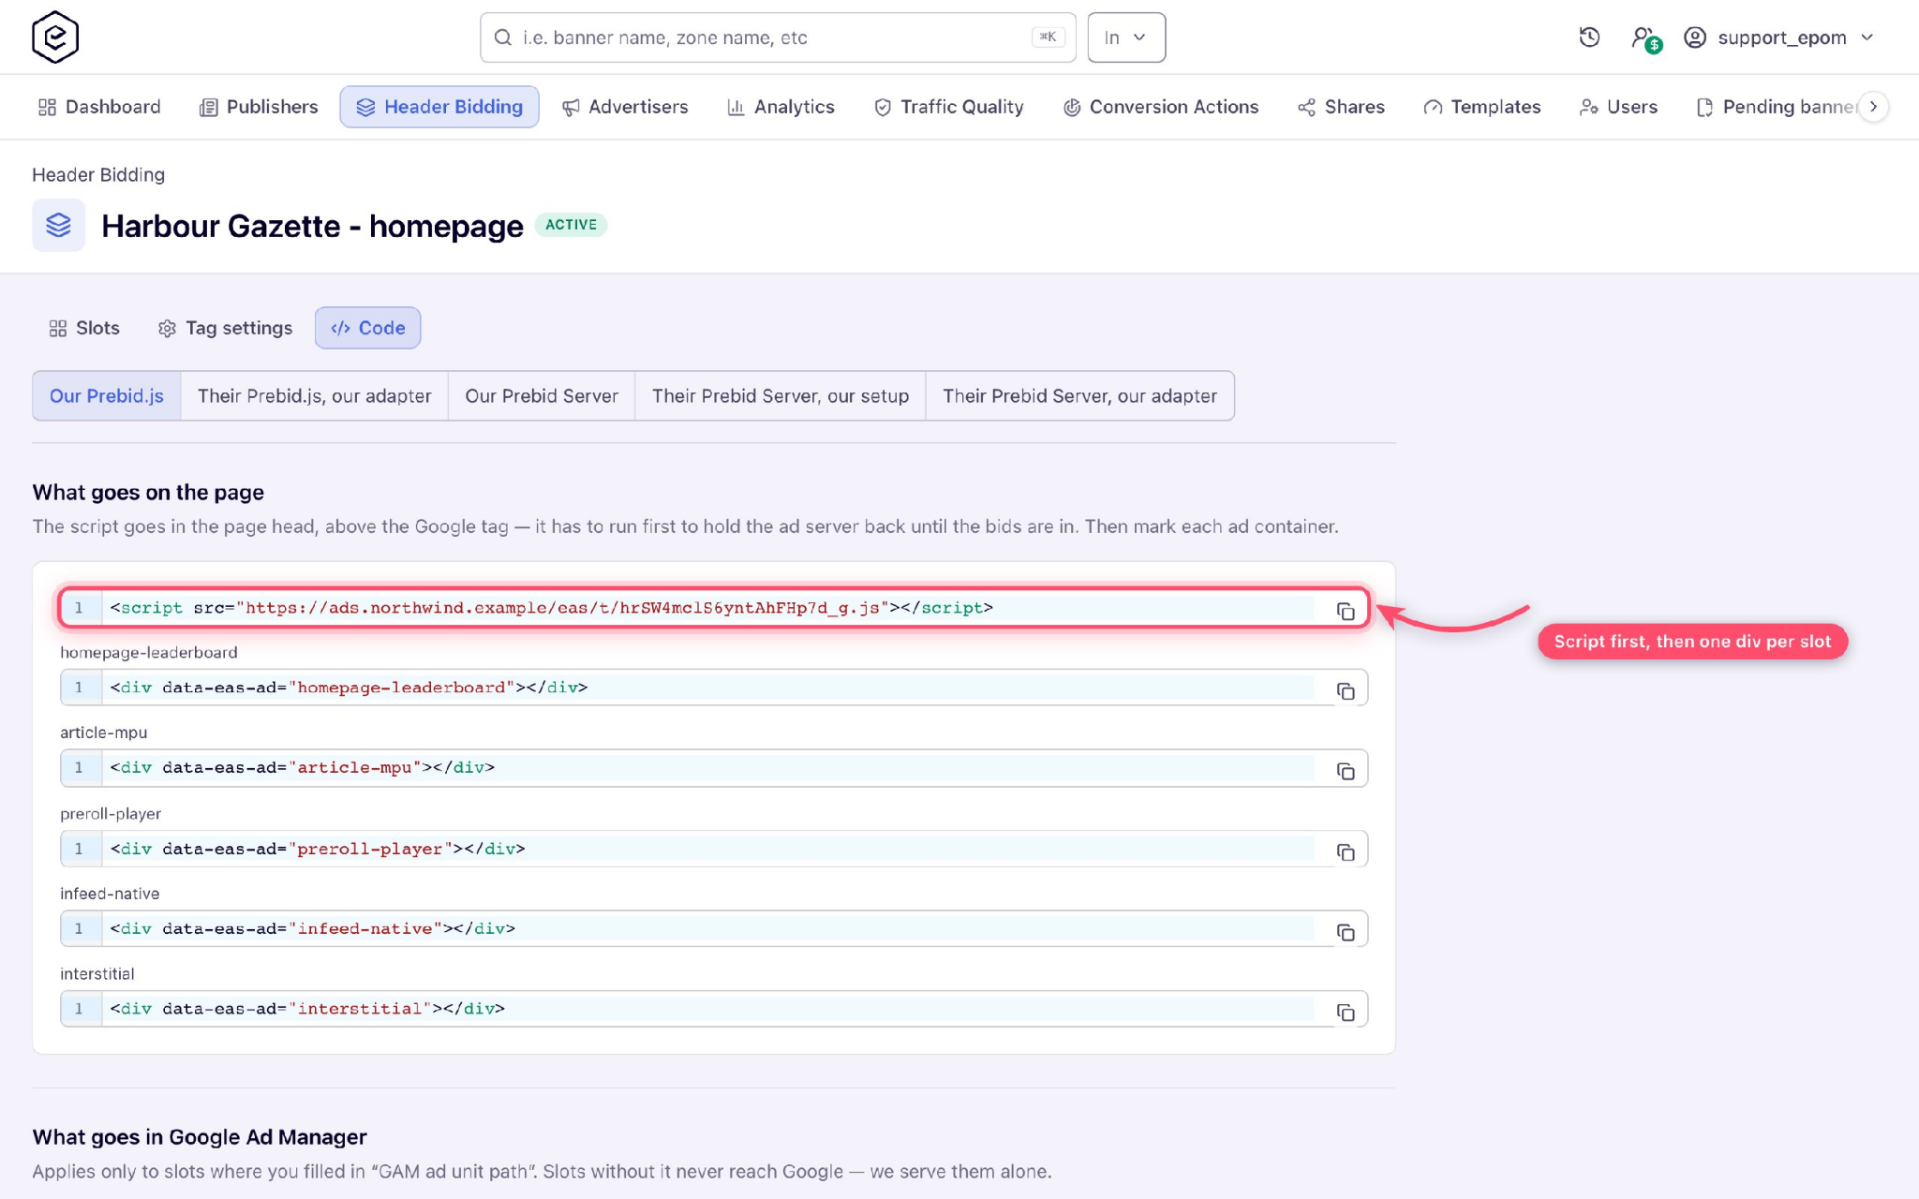Open the history clock icon
Image resolution: width=1919 pixels, height=1199 pixels.
point(1589,37)
